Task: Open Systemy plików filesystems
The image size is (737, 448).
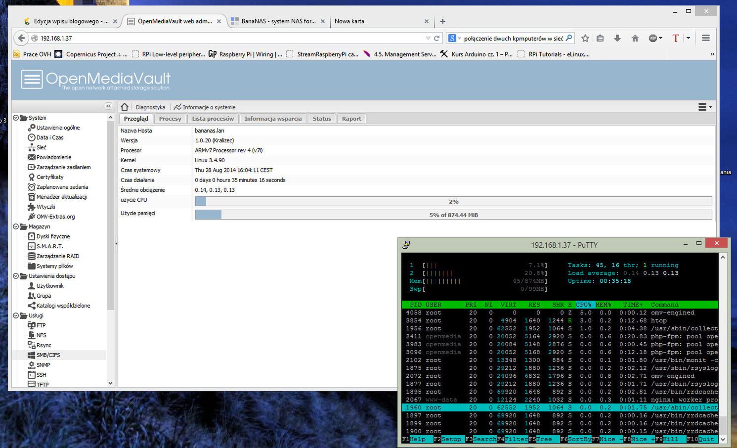Action: [50, 266]
